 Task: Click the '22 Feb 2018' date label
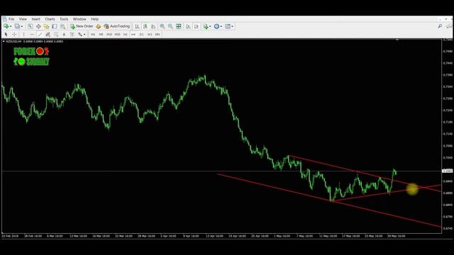(10, 236)
